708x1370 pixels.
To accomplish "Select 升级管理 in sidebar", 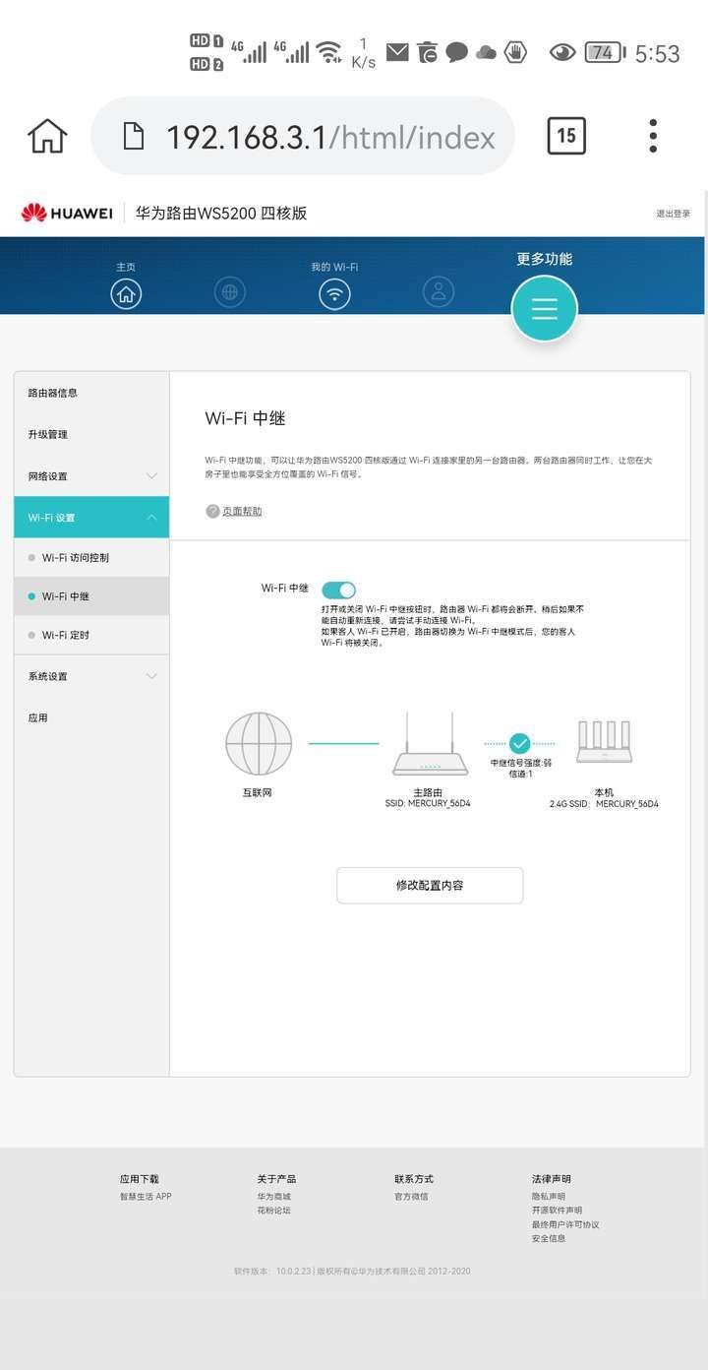I will pos(91,434).
